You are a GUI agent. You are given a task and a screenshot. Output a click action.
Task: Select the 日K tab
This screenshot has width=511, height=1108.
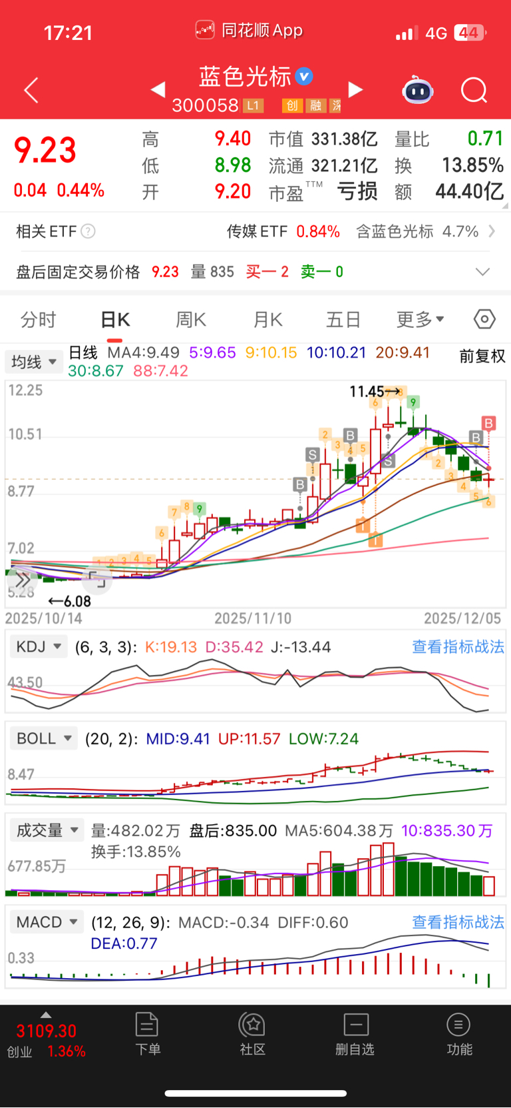pyautogui.click(x=115, y=320)
